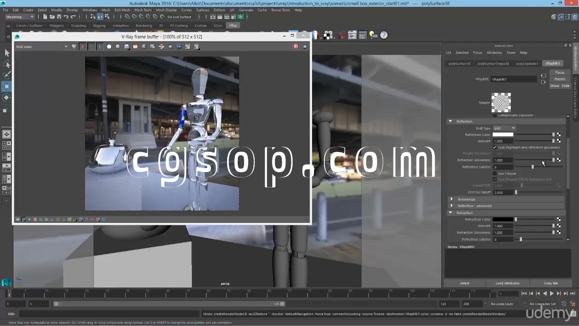Click the Save Scene icon in status line
This screenshot has height=326, width=579.
[59, 17]
